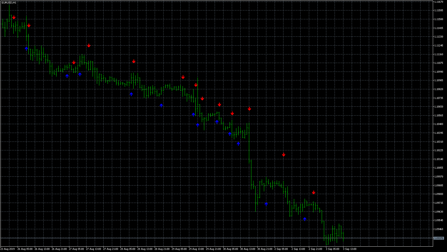The height and width of the screenshot is (252, 447).
Task: Click the 1.10055 price label
Action: [439, 168]
